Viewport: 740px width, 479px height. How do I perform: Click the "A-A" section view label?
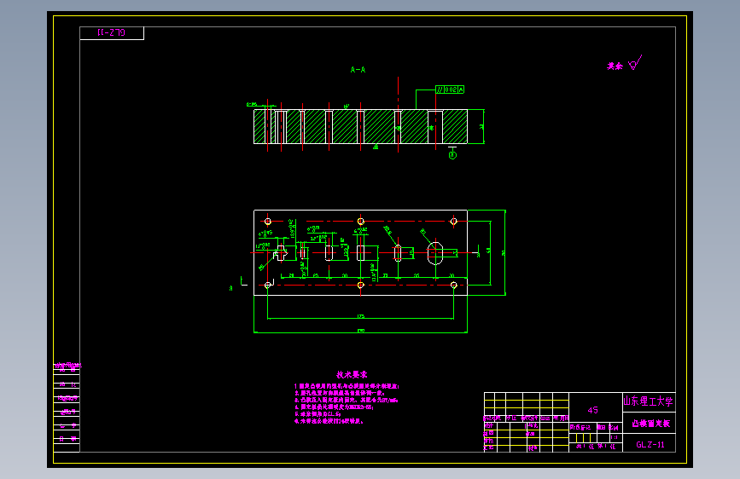coord(358,70)
